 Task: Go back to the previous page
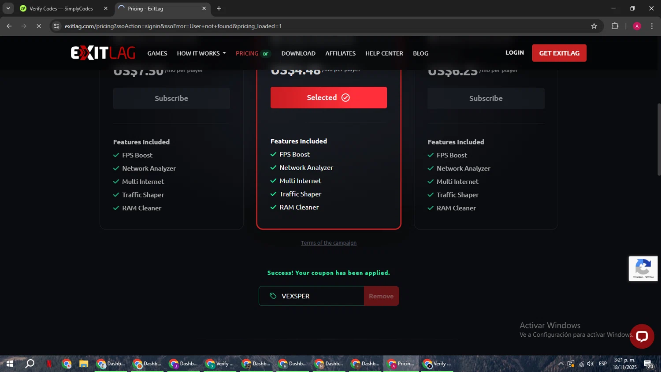[9, 26]
